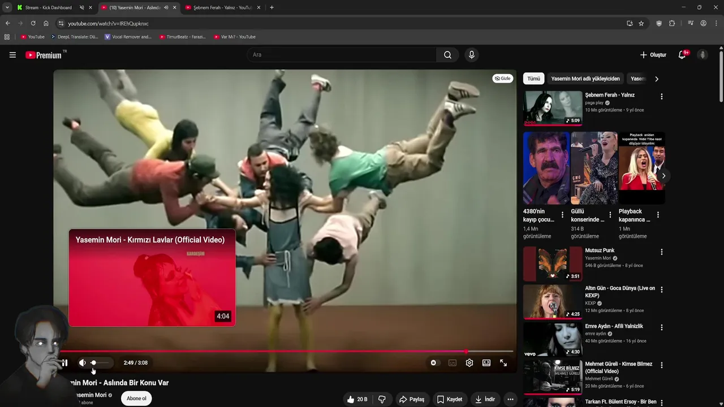This screenshot has height=407, width=724.
Task: Open options for Mehmet Güreli - Kimse Bilmez
Action: [x=661, y=365]
